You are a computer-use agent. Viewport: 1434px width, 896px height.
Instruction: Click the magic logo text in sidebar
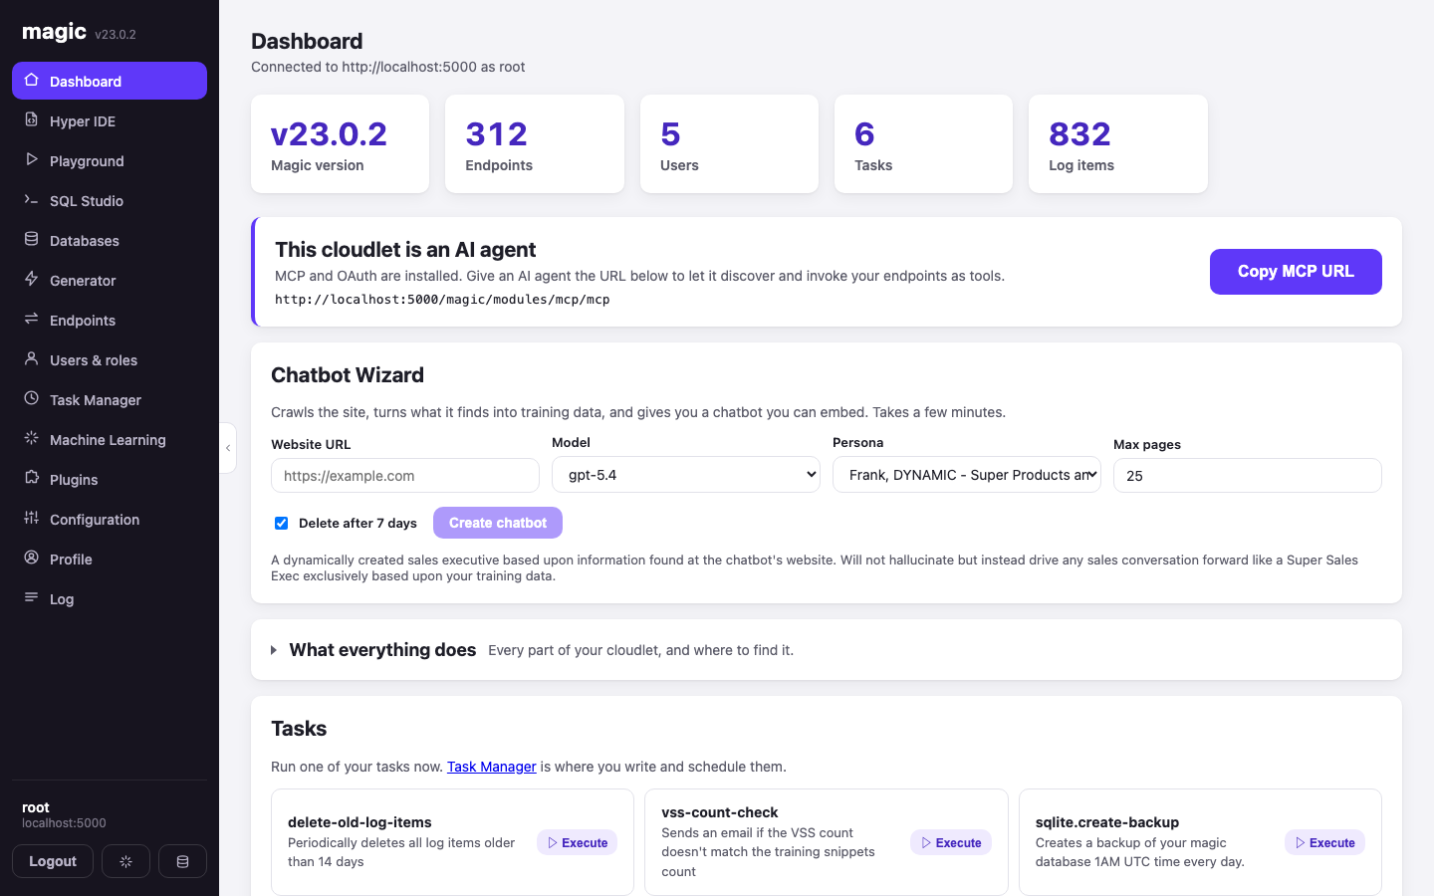(x=54, y=32)
